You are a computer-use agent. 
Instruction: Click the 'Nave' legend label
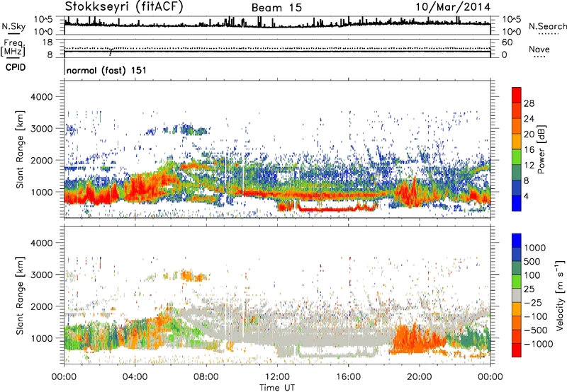[x=539, y=49]
